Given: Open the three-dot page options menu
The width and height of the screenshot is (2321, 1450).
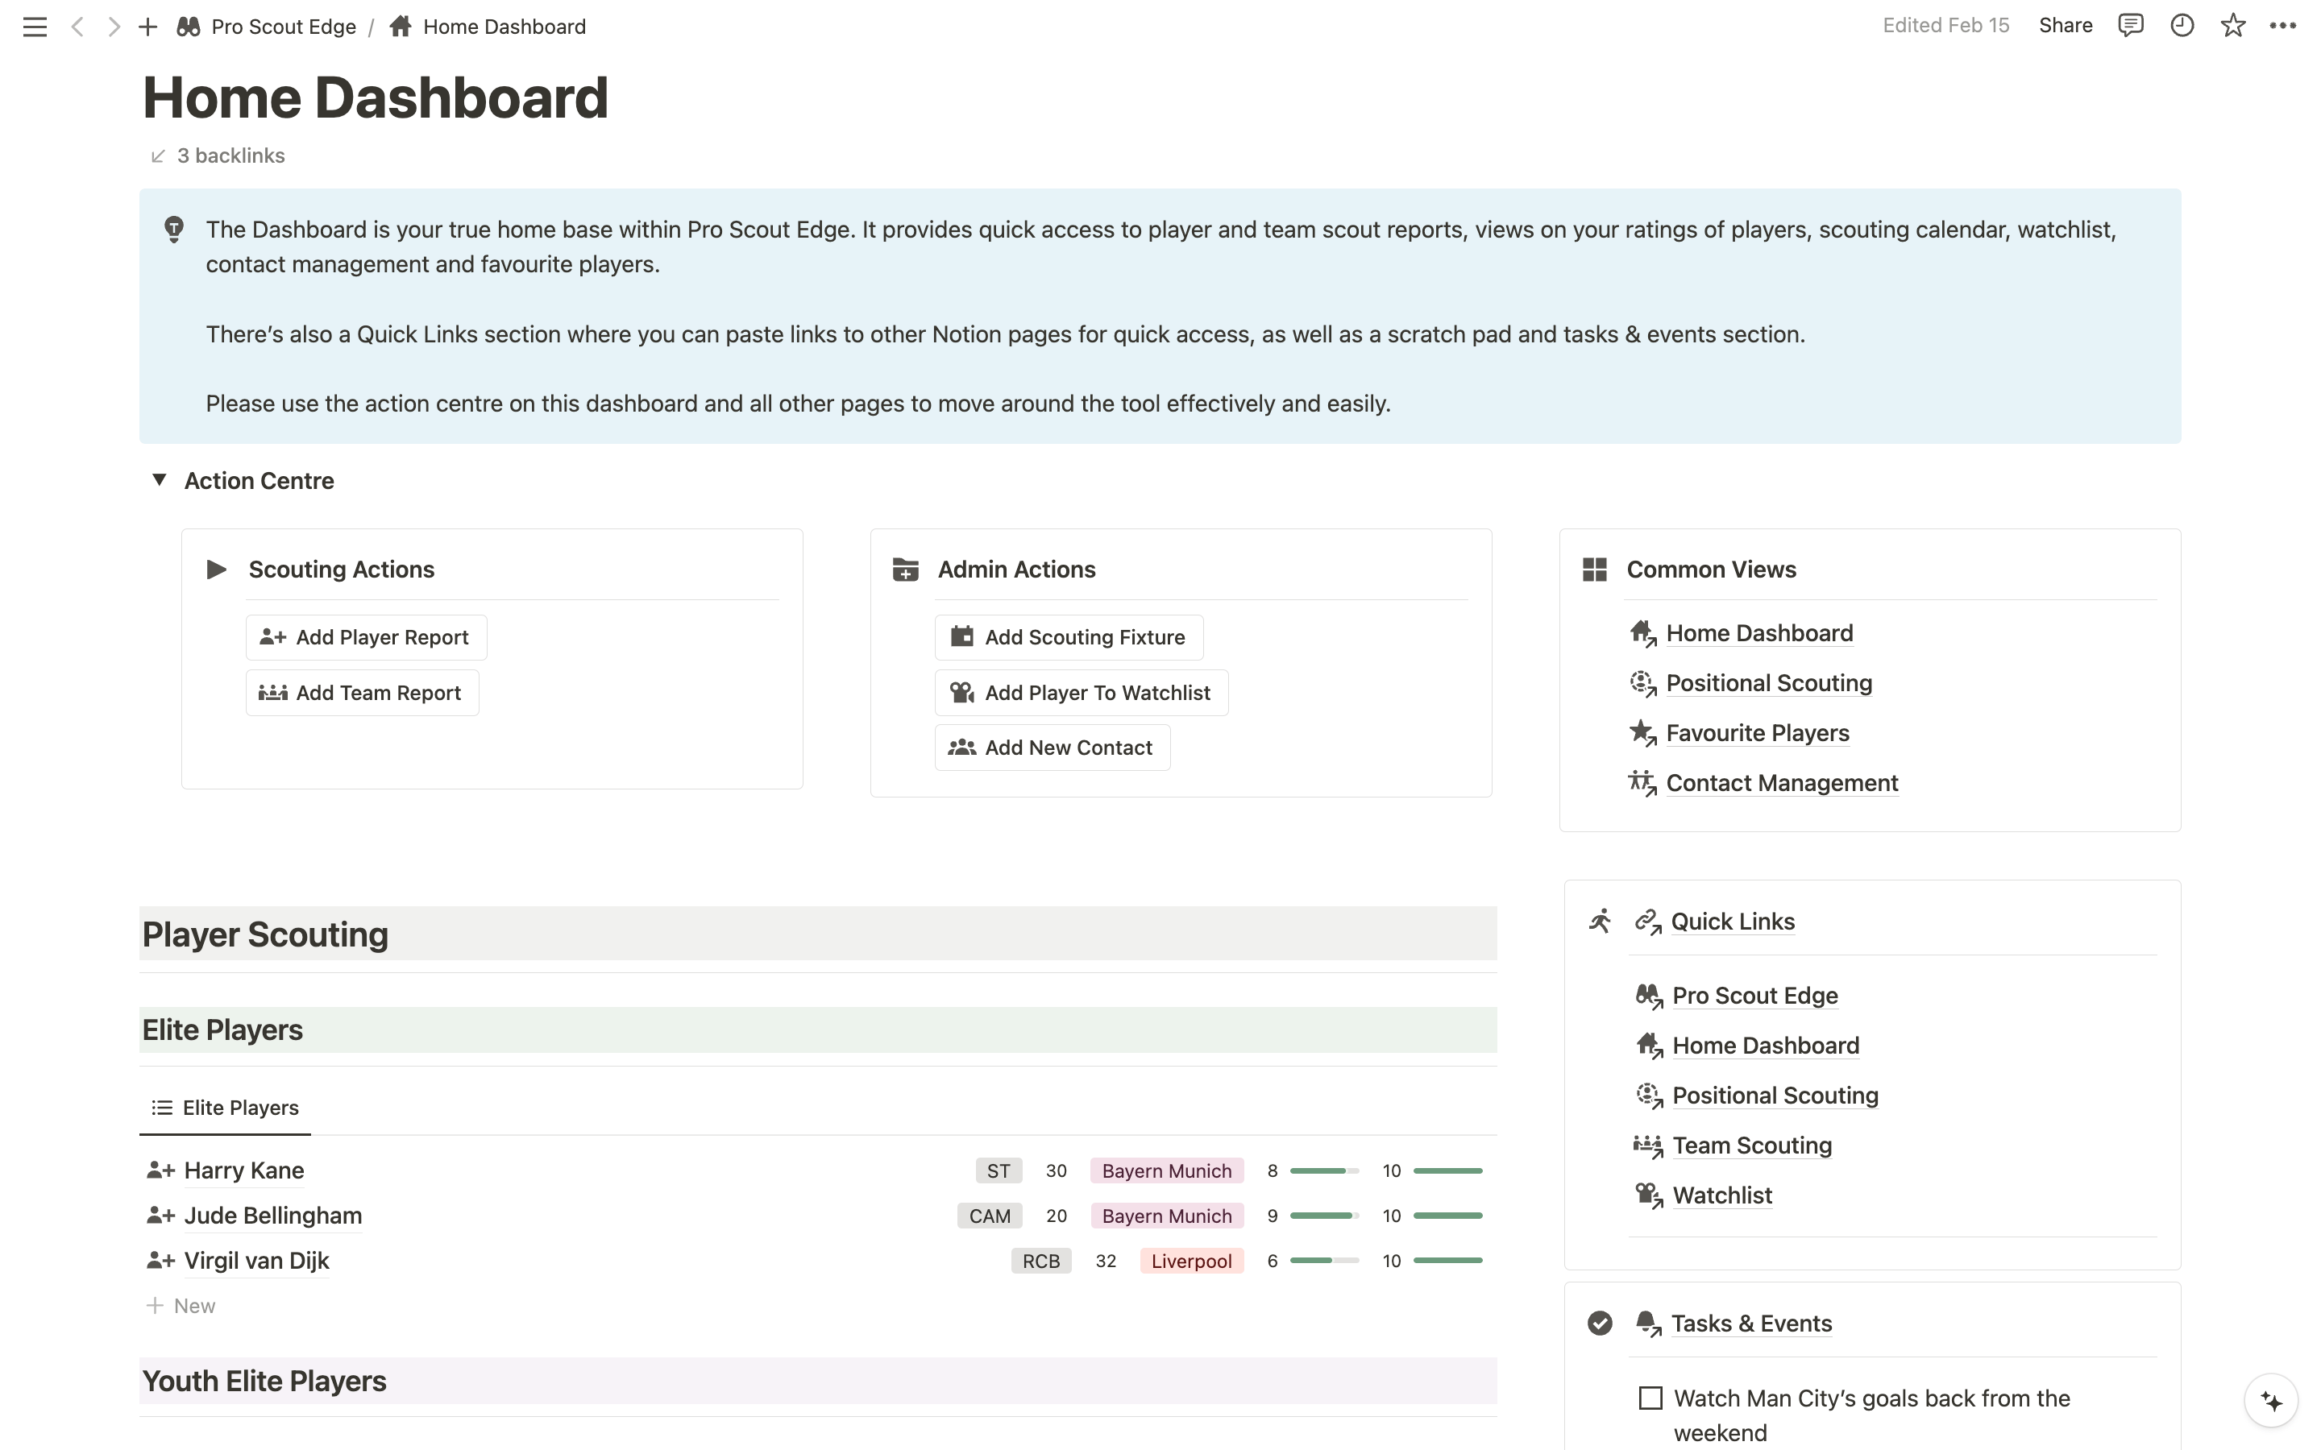Looking at the screenshot, I should coord(2282,26).
